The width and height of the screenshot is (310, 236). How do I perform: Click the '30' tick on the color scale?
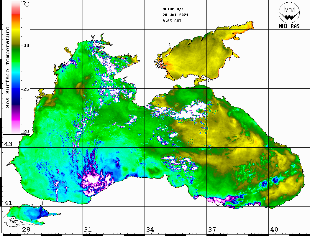[x=26, y=45]
